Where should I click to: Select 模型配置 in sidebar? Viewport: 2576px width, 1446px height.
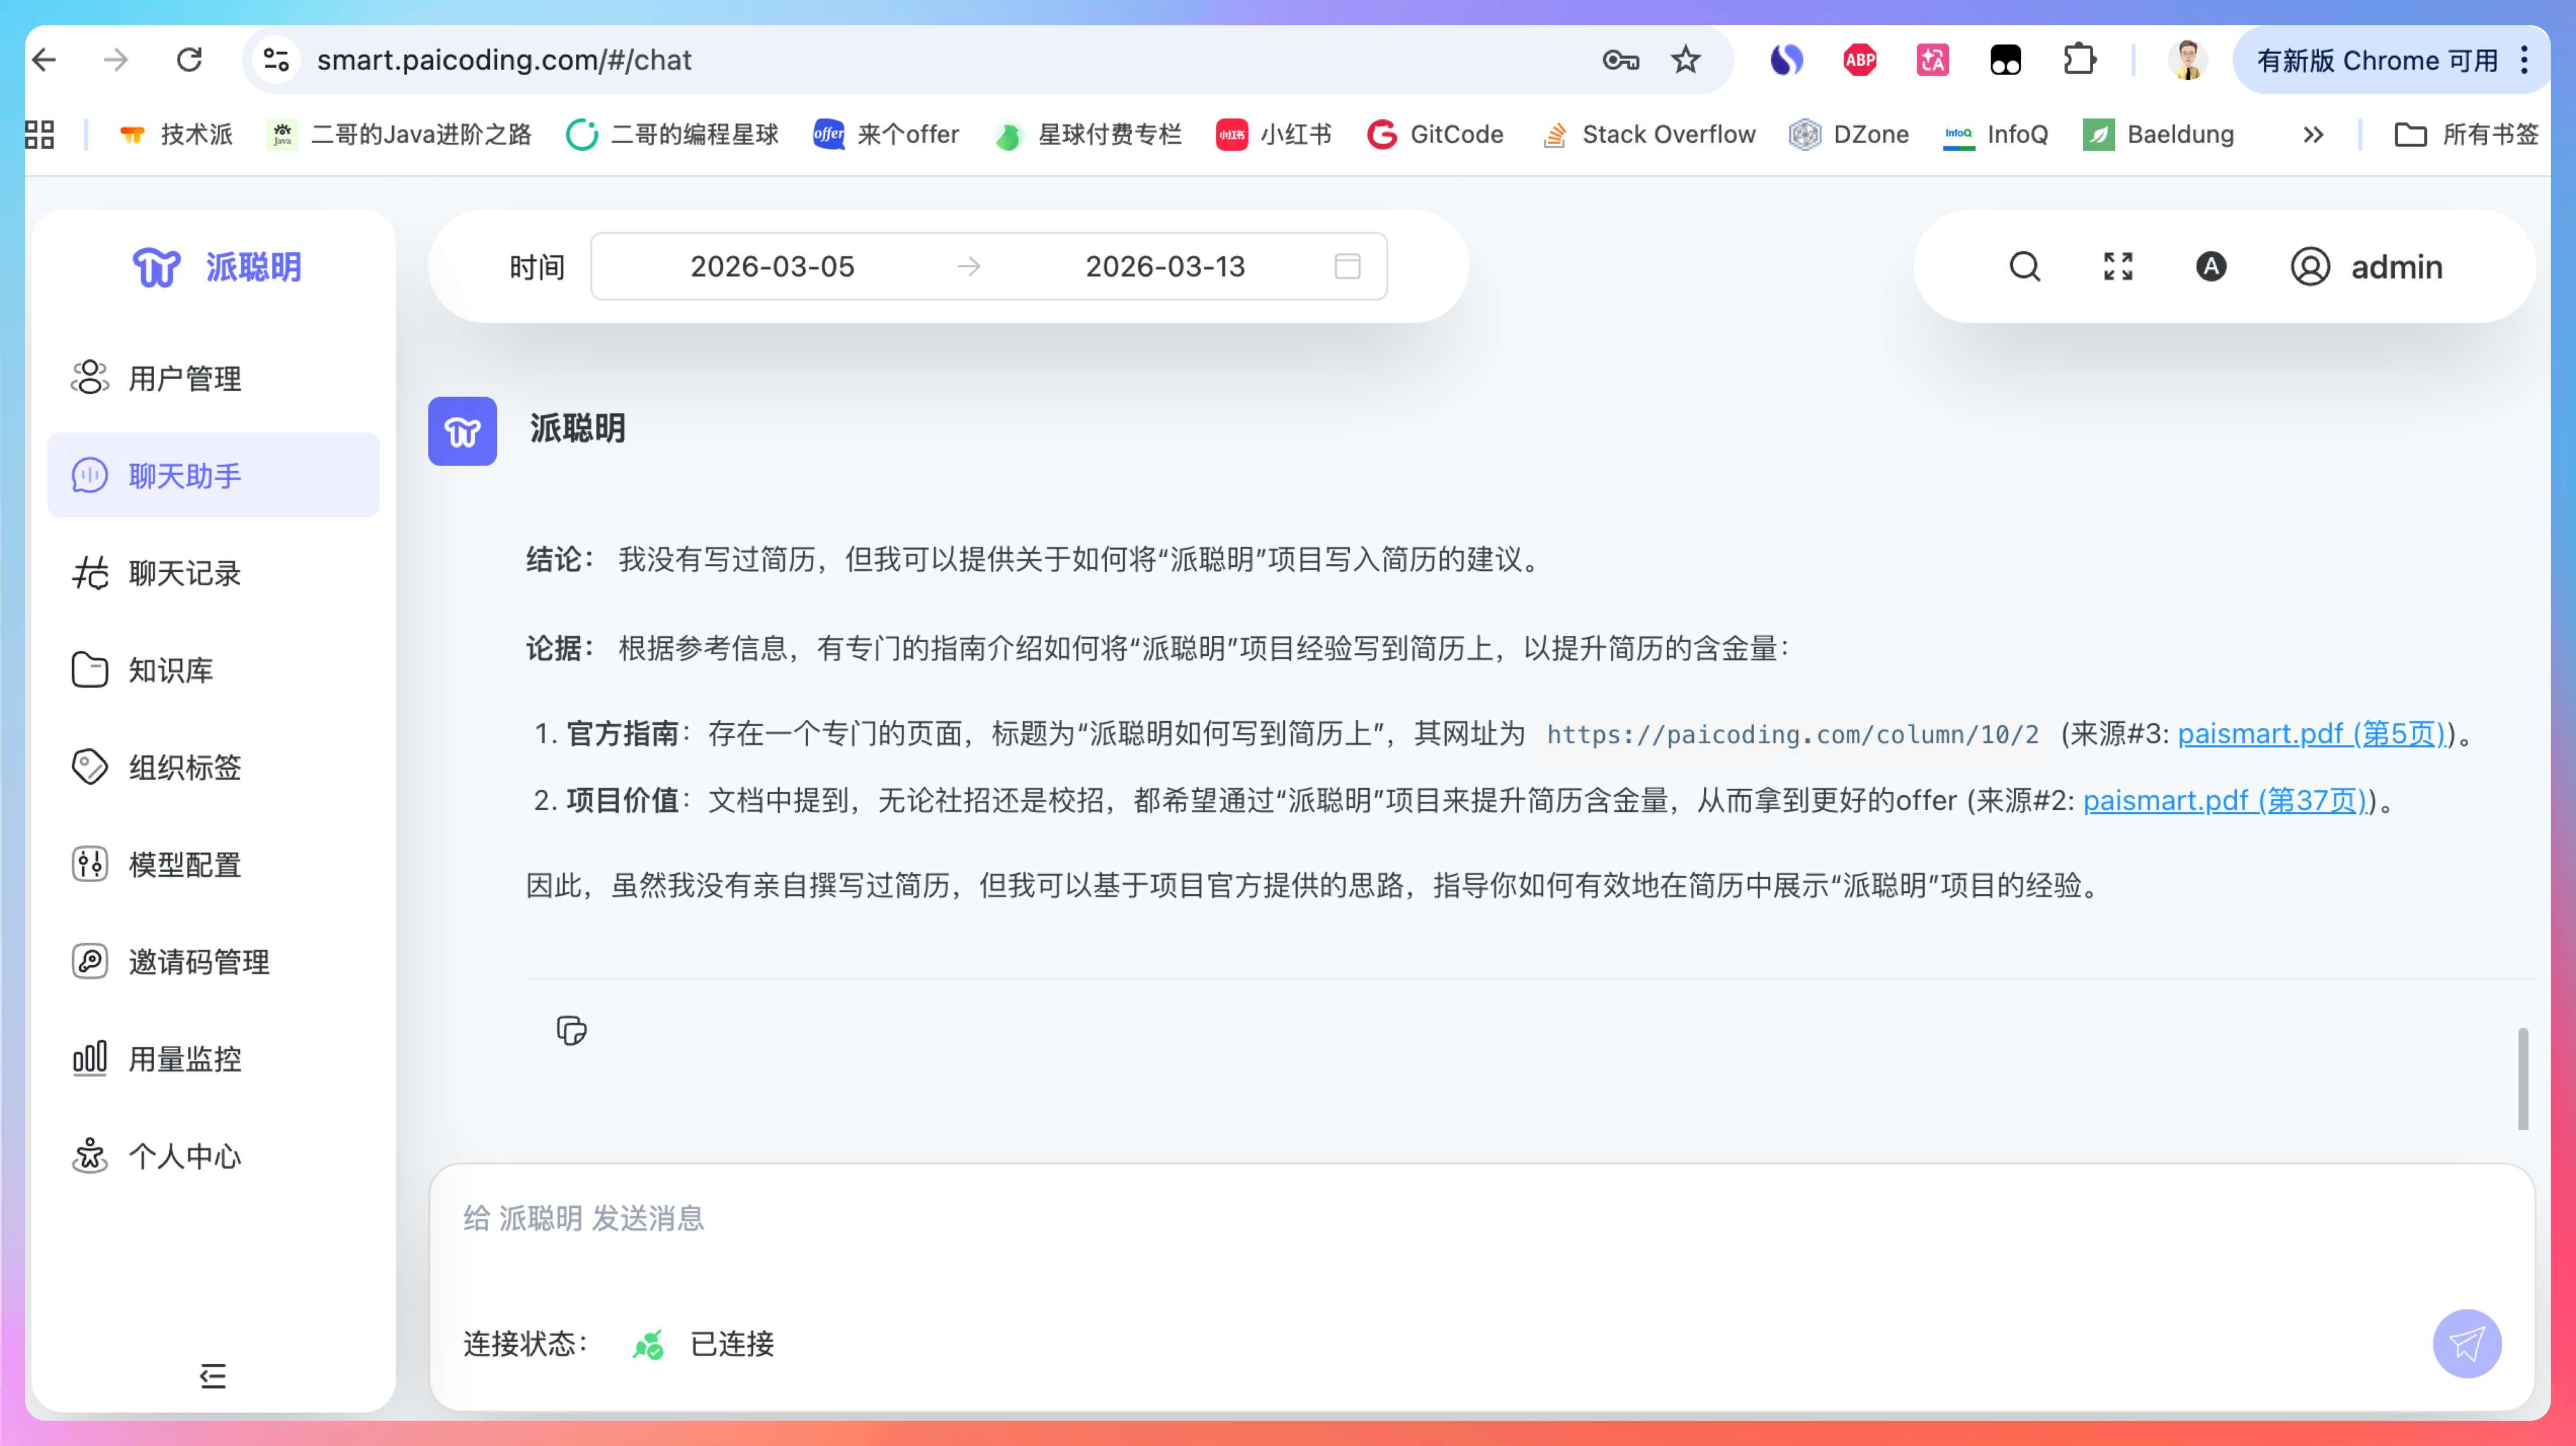[x=185, y=864]
